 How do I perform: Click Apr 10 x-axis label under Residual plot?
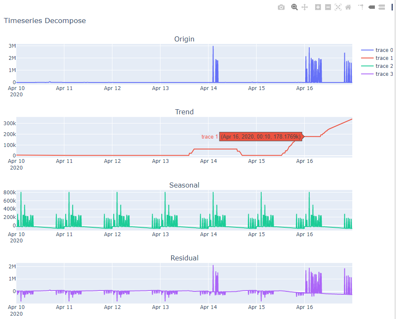16,307
